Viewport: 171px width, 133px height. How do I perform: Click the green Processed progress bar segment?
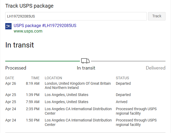coord(43,61)
